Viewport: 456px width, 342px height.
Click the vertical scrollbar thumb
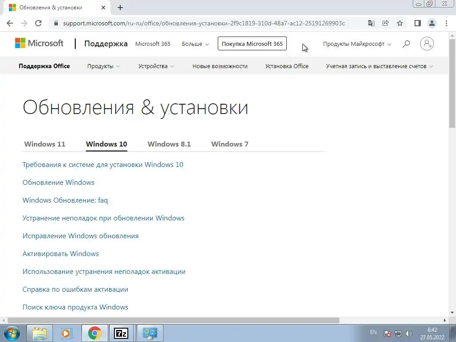(452, 83)
